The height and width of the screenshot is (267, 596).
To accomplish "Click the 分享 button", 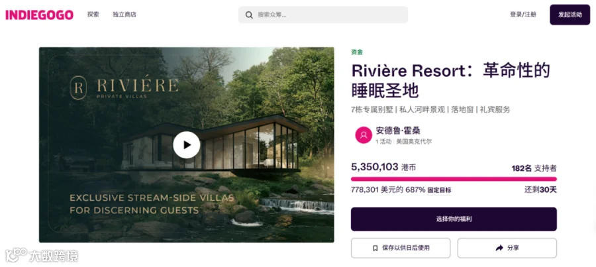I will tap(507, 248).
